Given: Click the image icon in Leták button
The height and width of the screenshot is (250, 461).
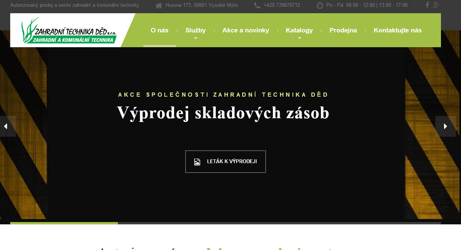Looking at the screenshot, I should [x=197, y=162].
